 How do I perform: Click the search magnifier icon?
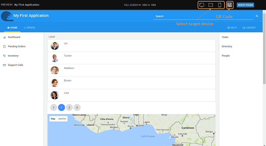pyautogui.click(x=257, y=16)
